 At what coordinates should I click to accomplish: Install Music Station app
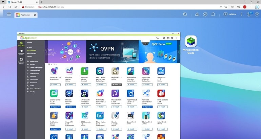(117, 107)
